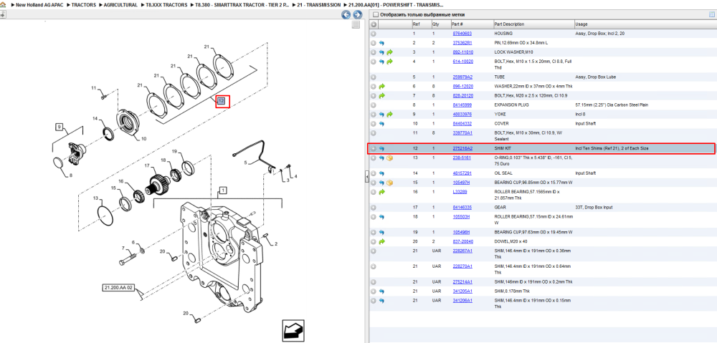Screen dimensions: 717x343
Task: Click blue arrow on YOKE row
Action: click(381, 114)
